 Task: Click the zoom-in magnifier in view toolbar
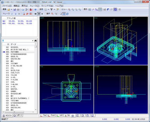click(x=73, y=9)
